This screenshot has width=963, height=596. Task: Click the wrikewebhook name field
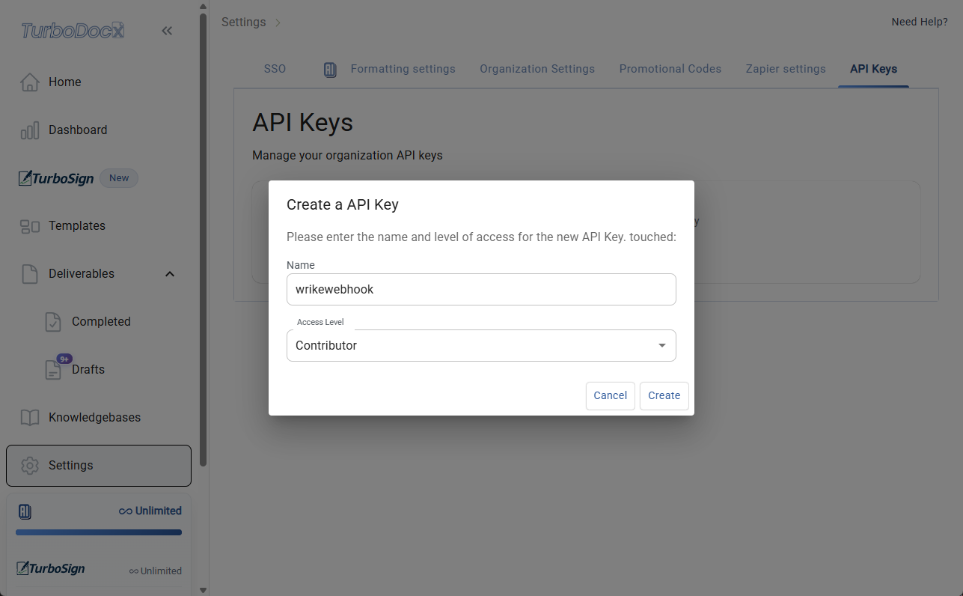tap(481, 289)
